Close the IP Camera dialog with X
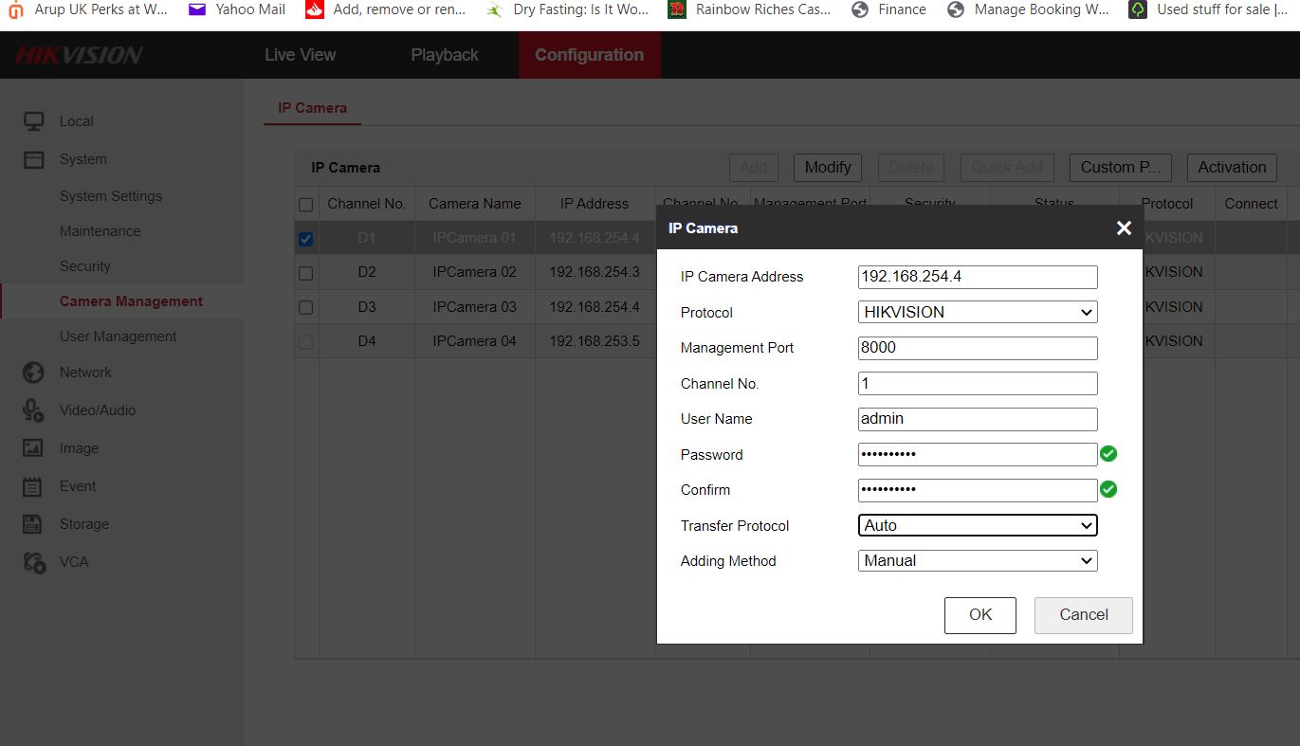Viewport: 1300px width, 746px height. click(x=1124, y=227)
